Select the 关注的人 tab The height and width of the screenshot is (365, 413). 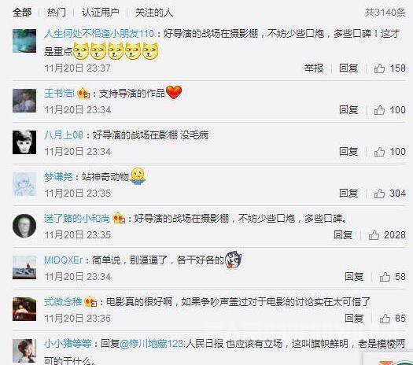(154, 13)
